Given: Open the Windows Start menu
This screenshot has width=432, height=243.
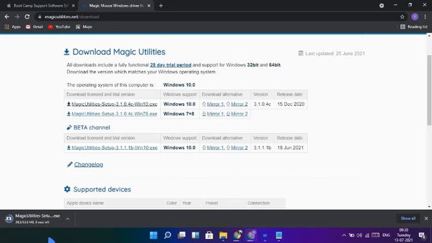Looking at the screenshot, I should click(153, 236).
